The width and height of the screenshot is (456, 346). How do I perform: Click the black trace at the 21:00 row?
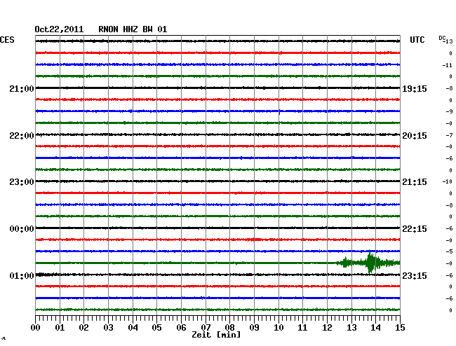(x=217, y=88)
